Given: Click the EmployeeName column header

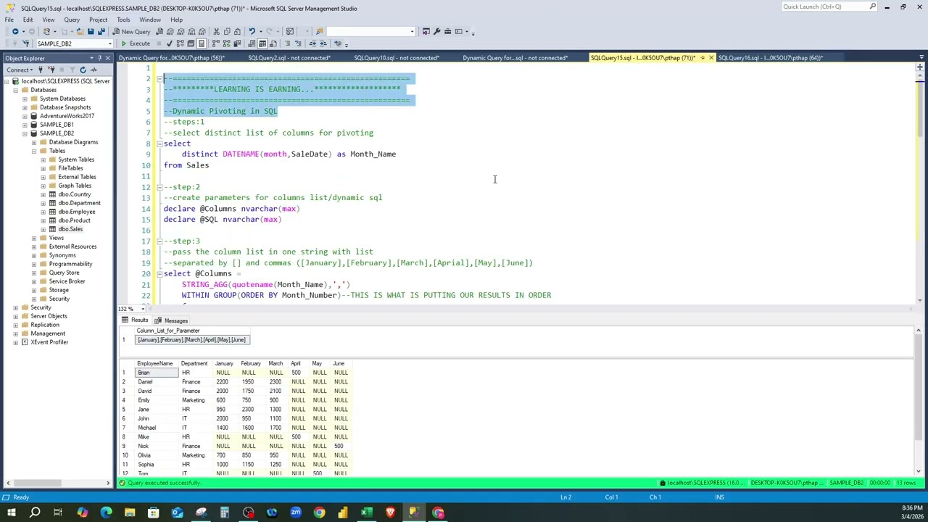Looking at the screenshot, I should (x=154, y=363).
